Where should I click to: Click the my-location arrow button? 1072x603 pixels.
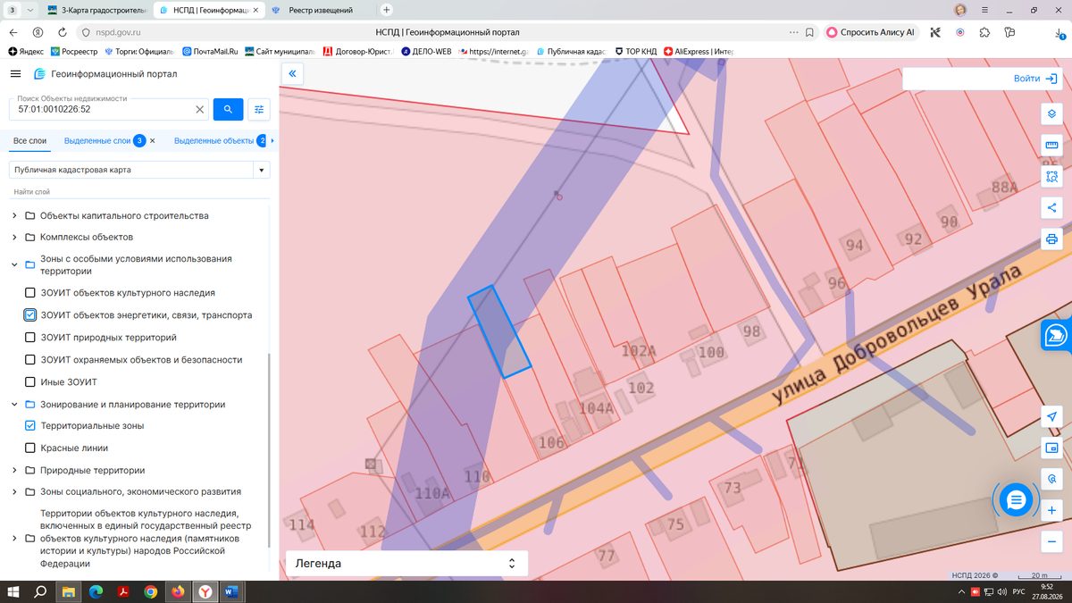1051,417
